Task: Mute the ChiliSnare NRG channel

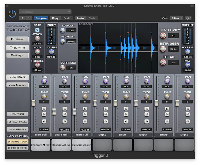Action: click(85, 114)
